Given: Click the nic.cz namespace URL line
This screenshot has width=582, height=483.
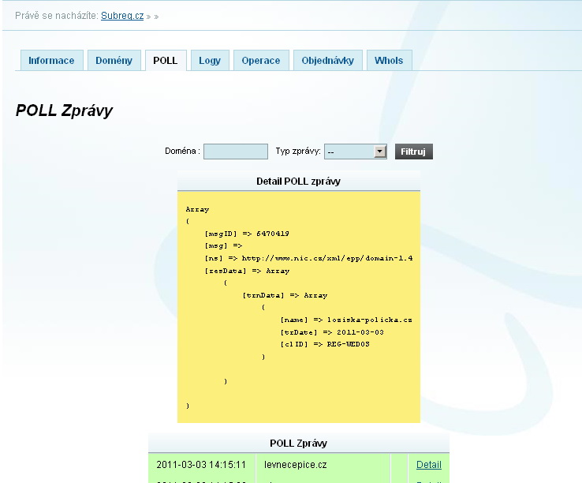Looking at the screenshot, I should (x=308, y=258).
